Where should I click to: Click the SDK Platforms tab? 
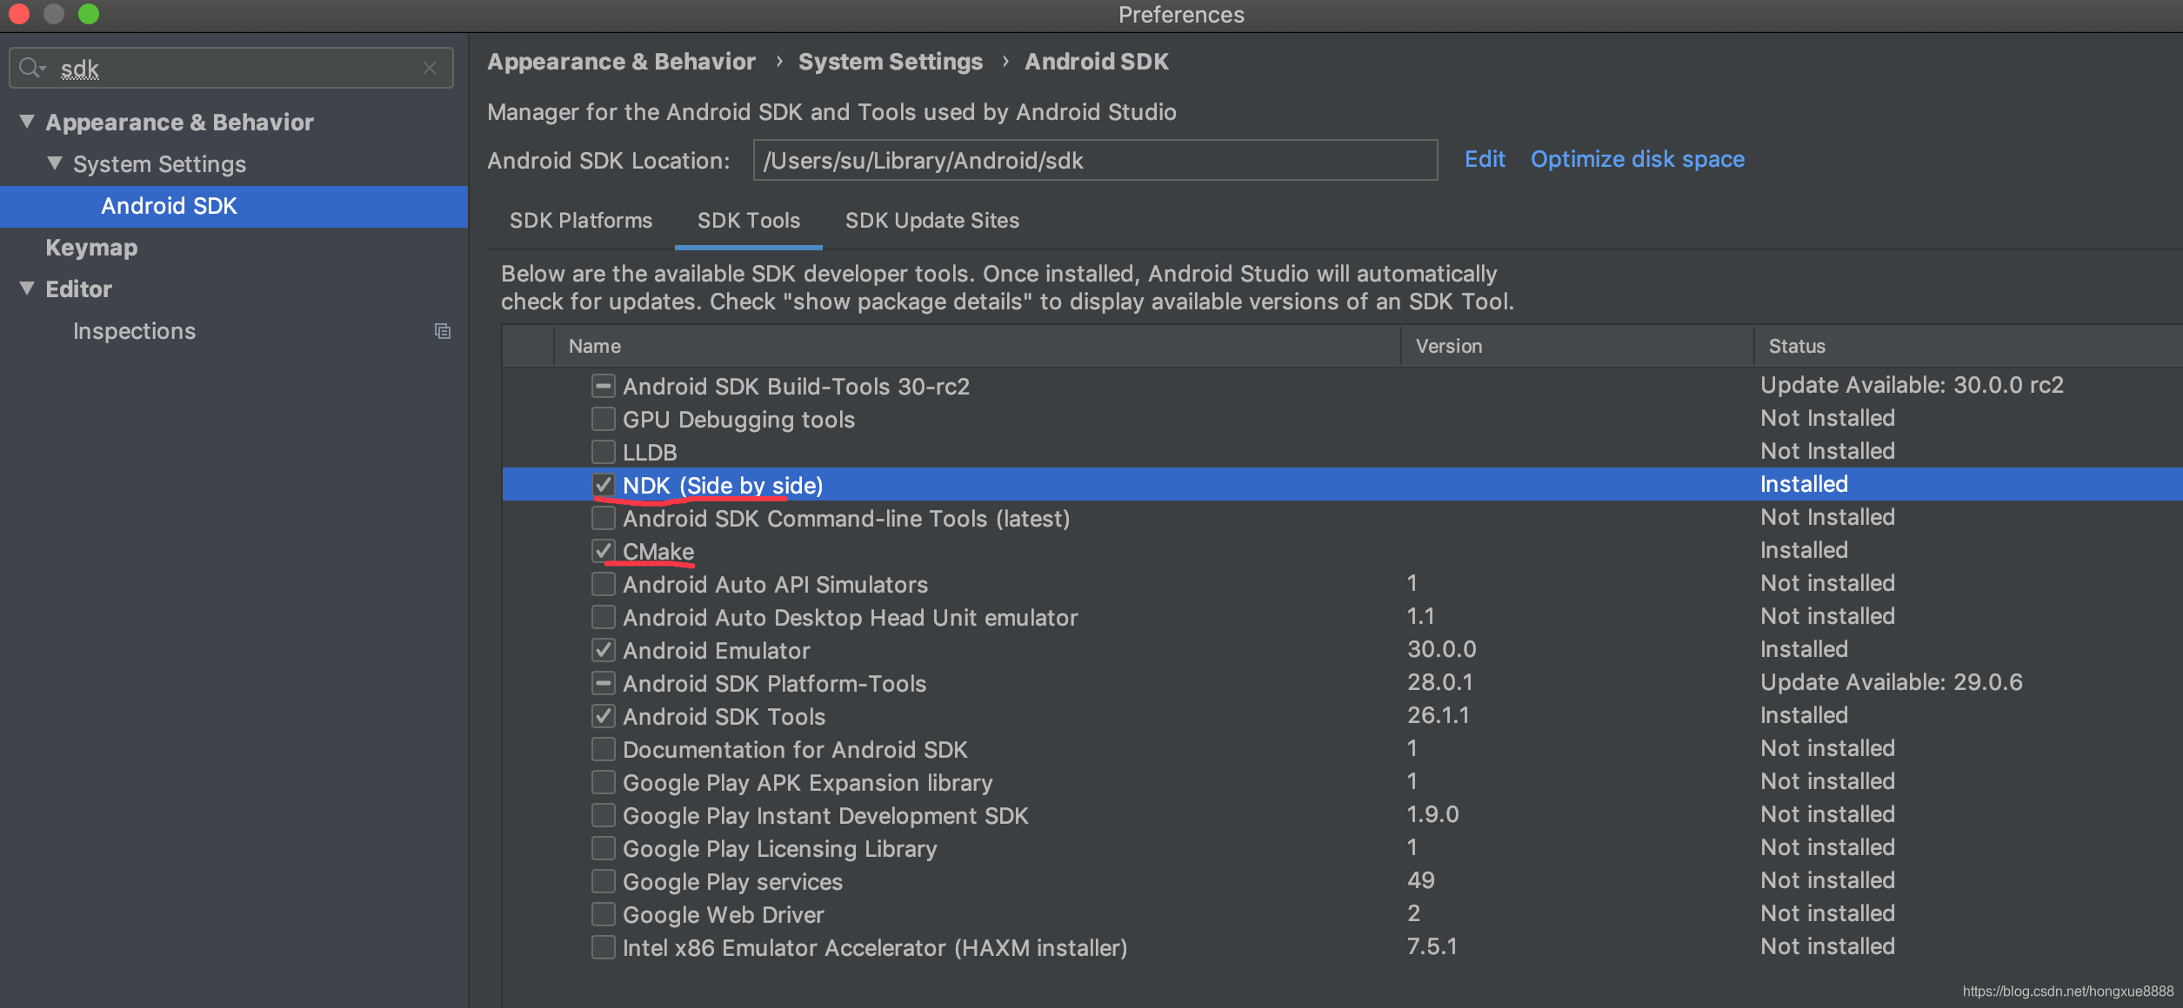point(579,220)
